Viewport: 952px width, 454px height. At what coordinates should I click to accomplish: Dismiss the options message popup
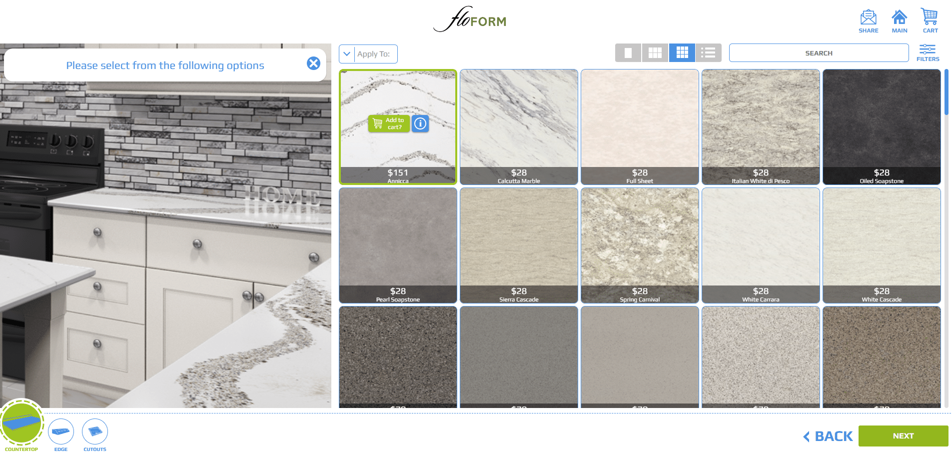click(x=313, y=63)
